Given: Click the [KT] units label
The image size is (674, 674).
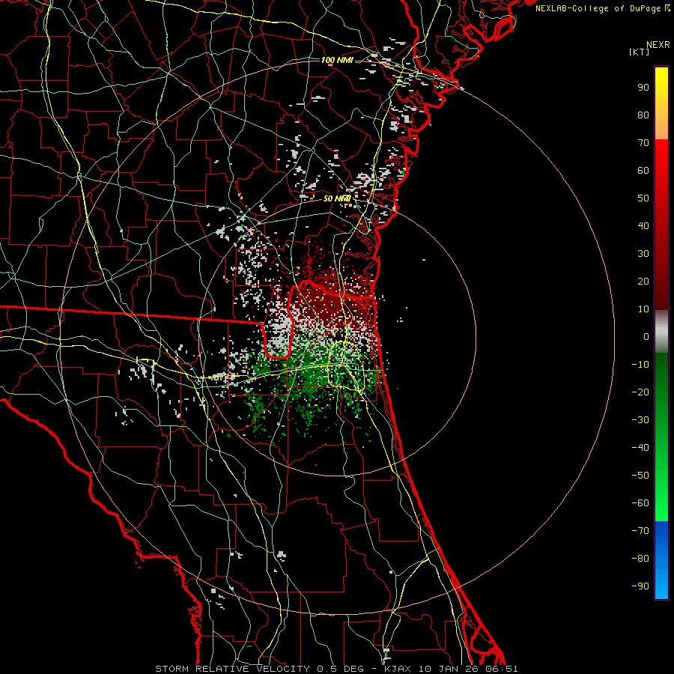Looking at the screenshot, I should 640,52.
